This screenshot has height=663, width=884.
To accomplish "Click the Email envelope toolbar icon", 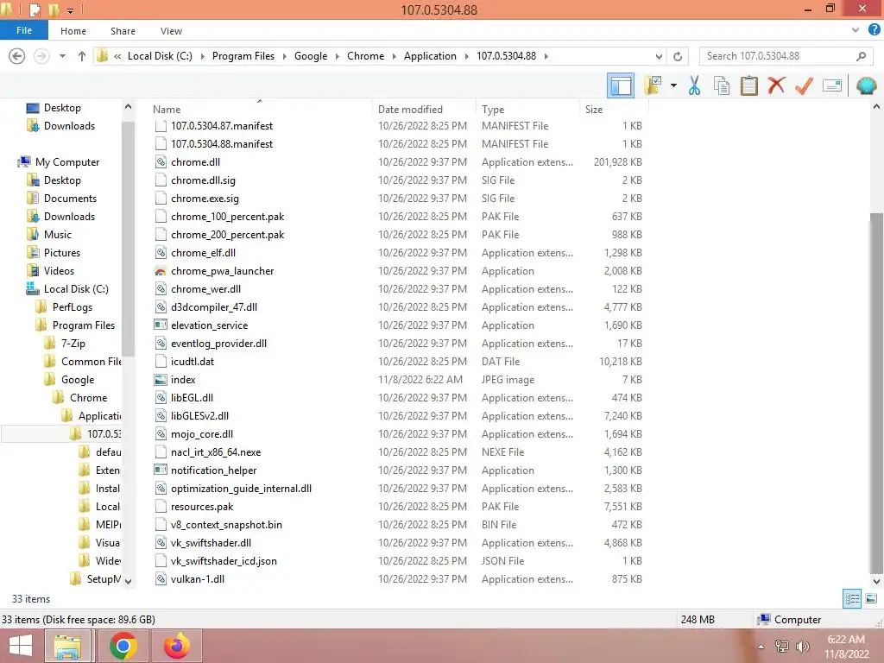I will (x=832, y=85).
